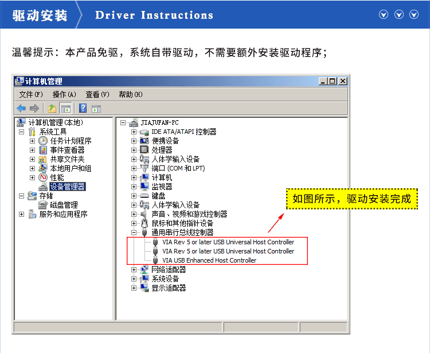
Task: Collapse the 通用串行总线控制器 node
Action: (x=134, y=233)
